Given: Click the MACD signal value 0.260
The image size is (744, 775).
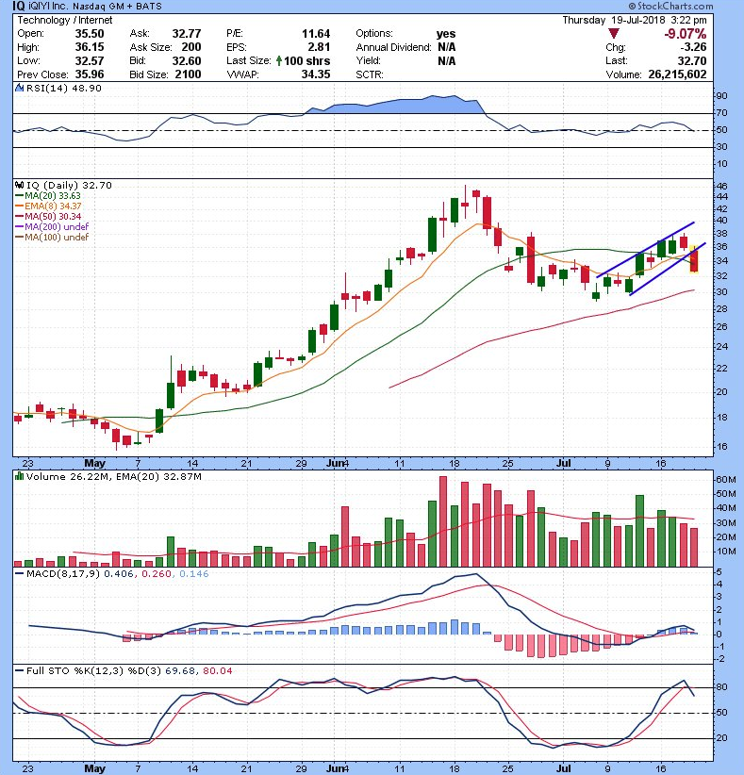Looking at the screenshot, I should [157, 574].
